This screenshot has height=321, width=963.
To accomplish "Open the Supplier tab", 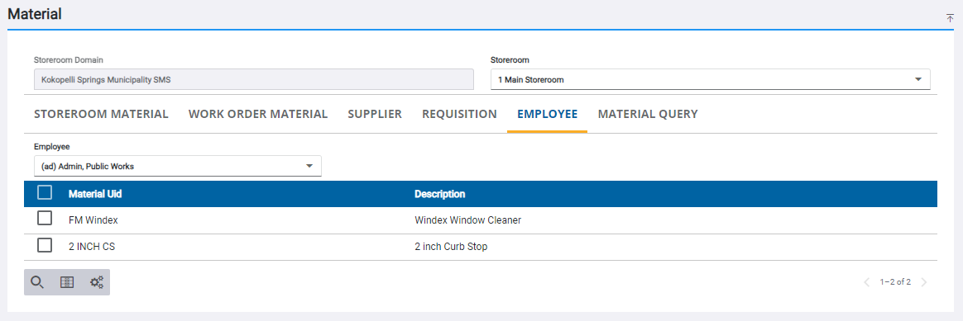I will pos(375,114).
